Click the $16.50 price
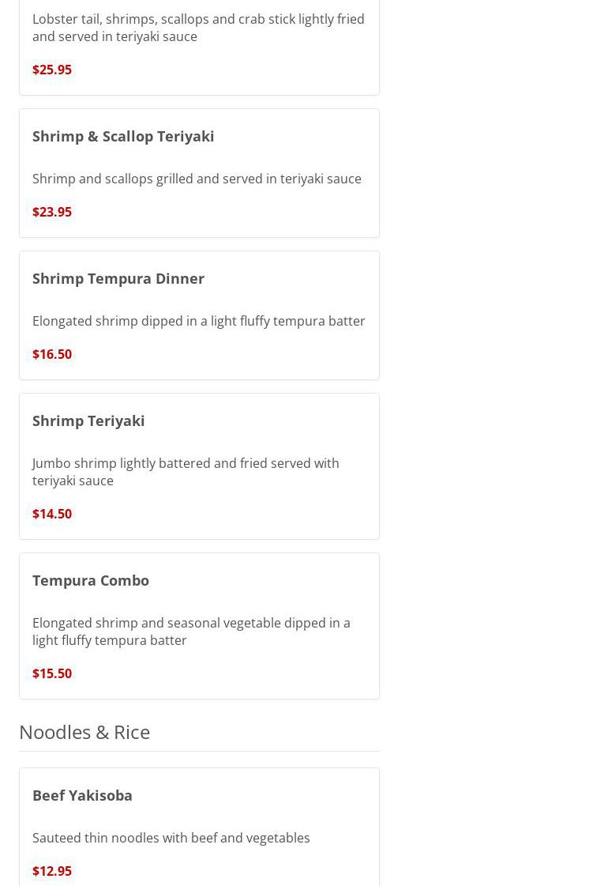608x886 pixels. pyautogui.click(x=52, y=354)
